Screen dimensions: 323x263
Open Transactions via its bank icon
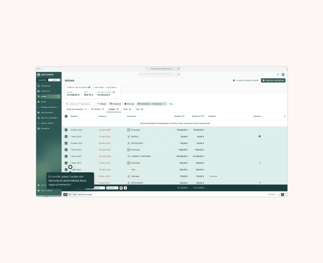(x=39, y=86)
